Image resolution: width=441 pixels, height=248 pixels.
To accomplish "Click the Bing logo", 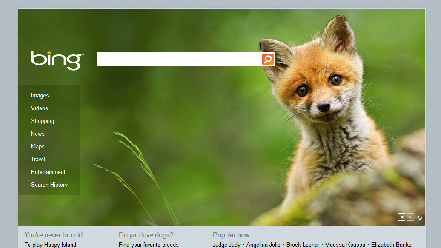I will click(57, 60).
